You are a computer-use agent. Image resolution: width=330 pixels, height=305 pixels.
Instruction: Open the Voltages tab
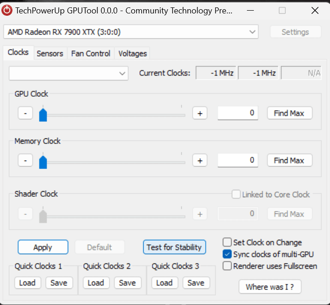click(x=132, y=53)
